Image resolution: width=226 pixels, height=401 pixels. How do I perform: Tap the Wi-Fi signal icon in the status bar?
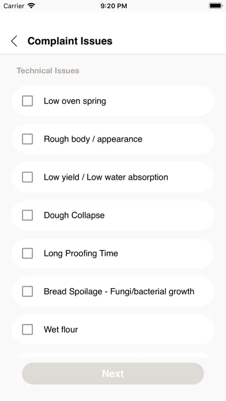31,6
